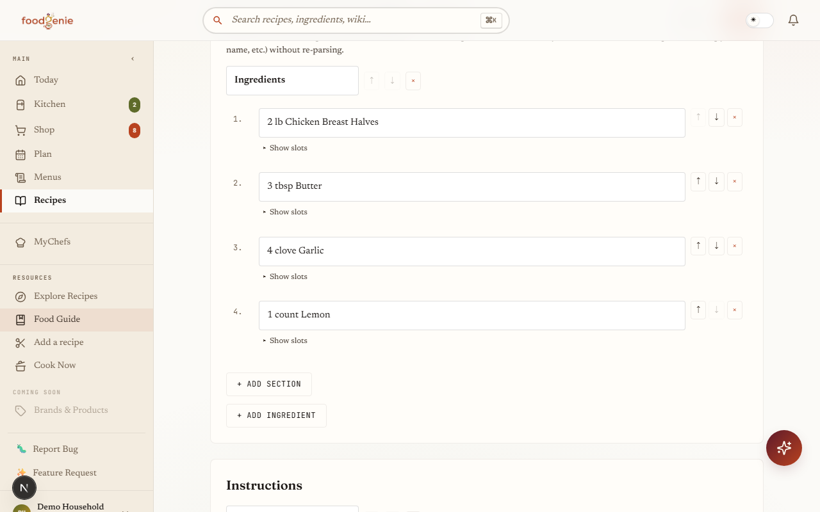Open the Menus page

(77, 177)
